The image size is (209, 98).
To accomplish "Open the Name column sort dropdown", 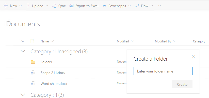I will 52,41.
